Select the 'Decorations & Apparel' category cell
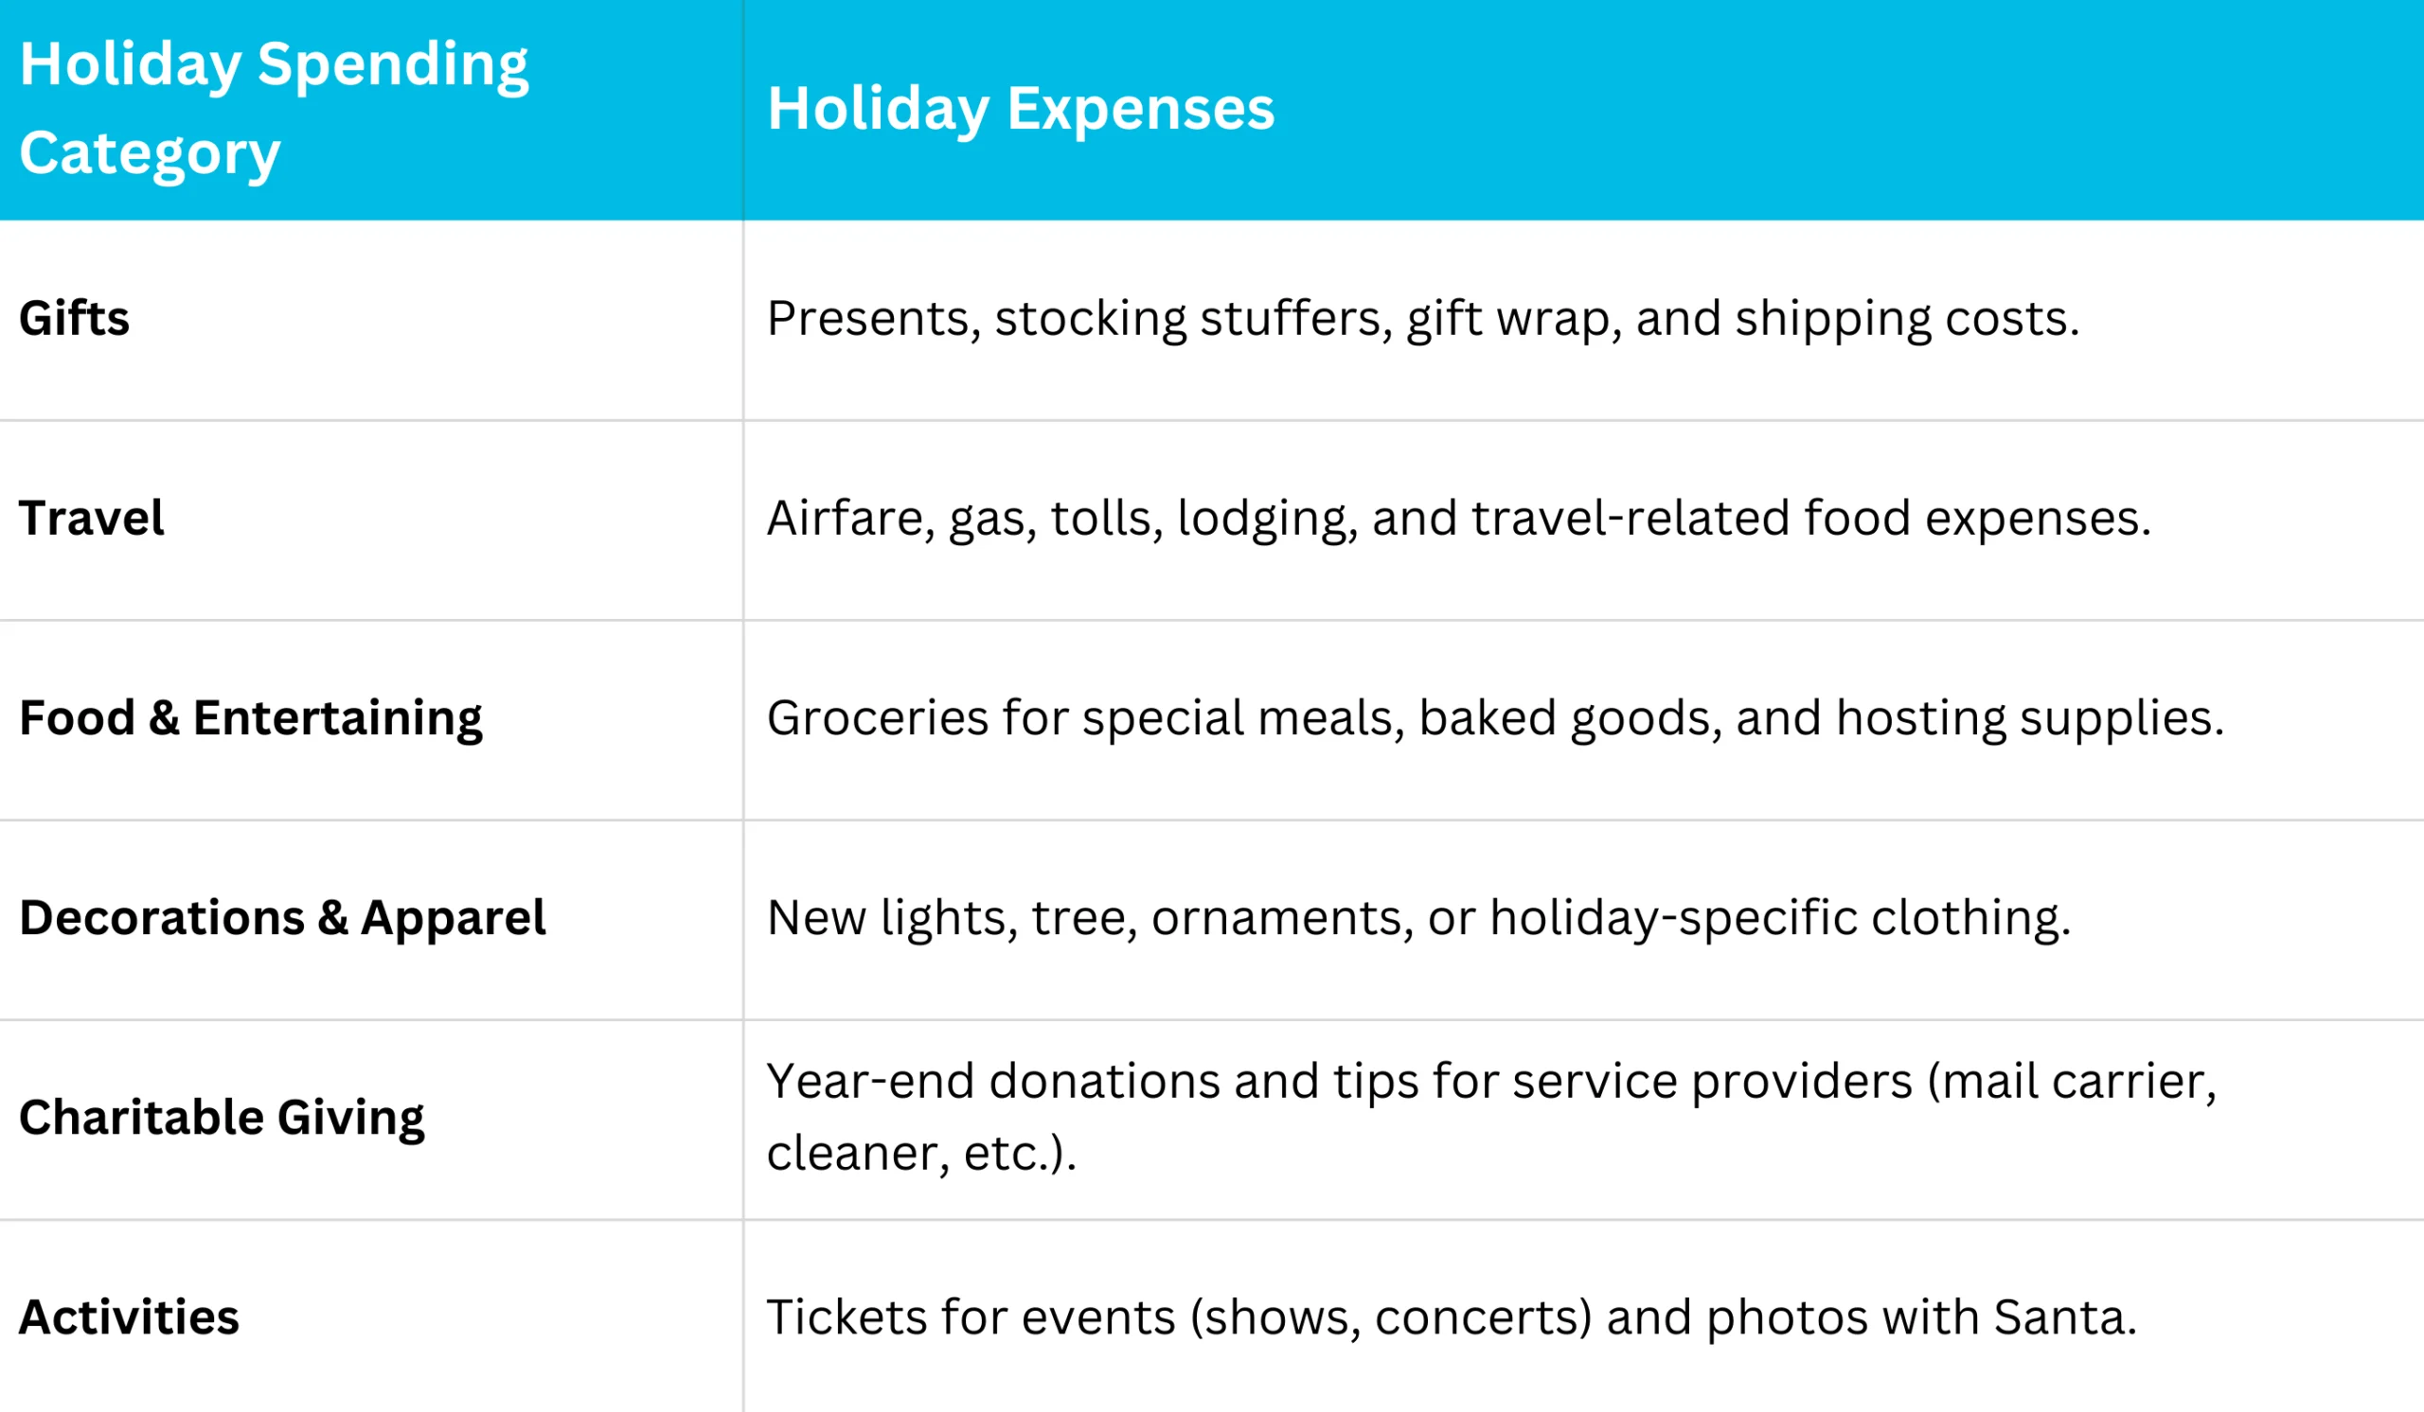Viewport: 2424px width, 1412px height. click(282, 918)
